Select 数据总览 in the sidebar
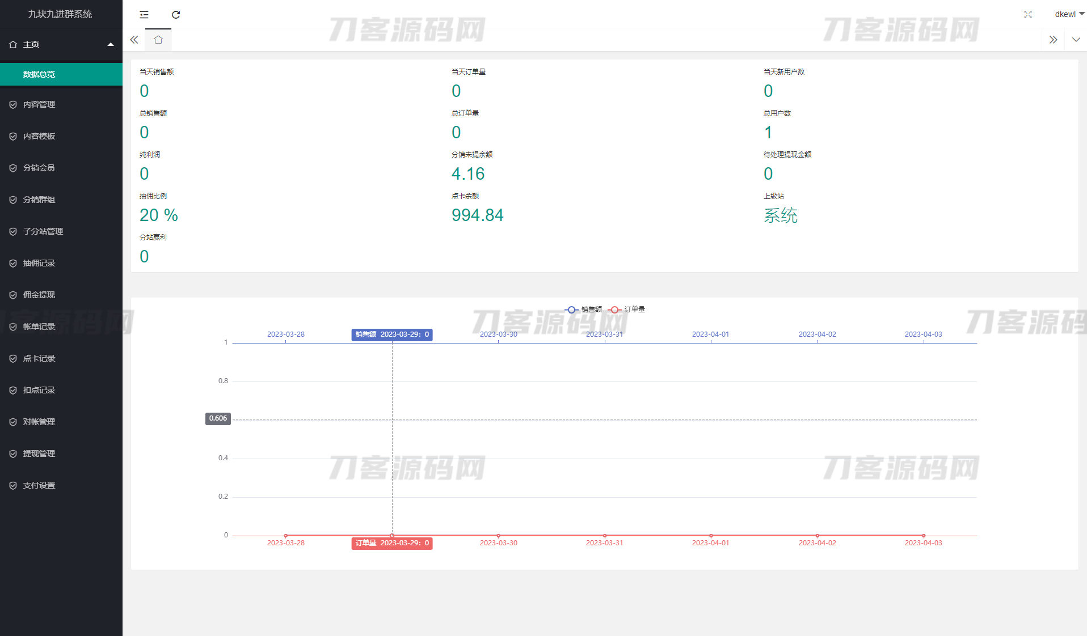The height and width of the screenshot is (636, 1087). 39,74
